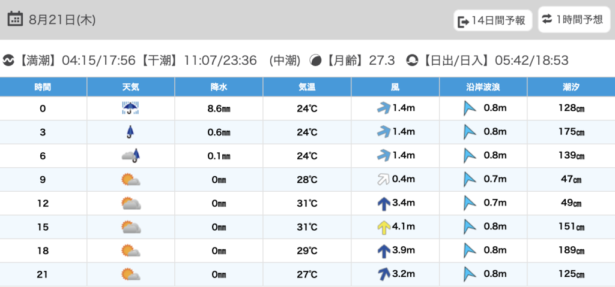This screenshot has width=615, height=287.
Task: Click the yellow wind arrow at 4.1m
Action: pos(384,227)
